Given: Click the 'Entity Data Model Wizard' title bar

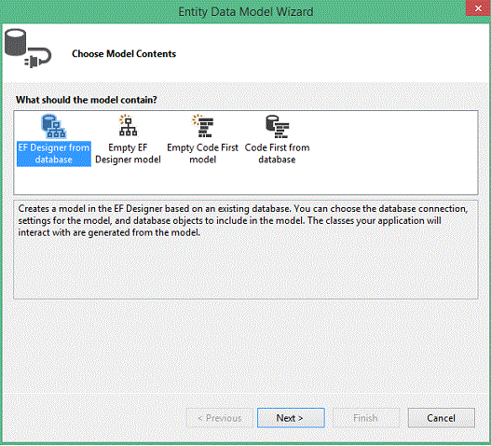Looking at the screenshot, I should pyautogui.click(x=246, y=12).
